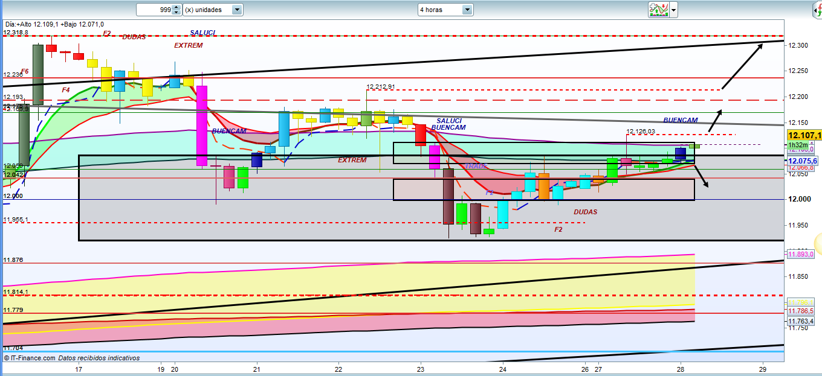Open the "4 horas" timeframe dropdown
Screen dimensions: 822x376
(x=445, y=10)
